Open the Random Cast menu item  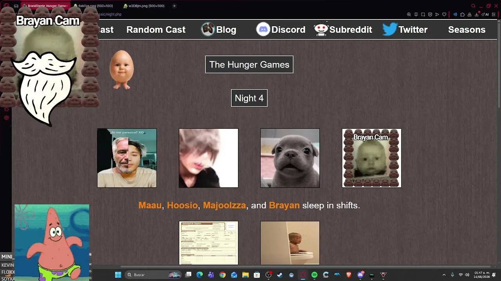[156, 30]
